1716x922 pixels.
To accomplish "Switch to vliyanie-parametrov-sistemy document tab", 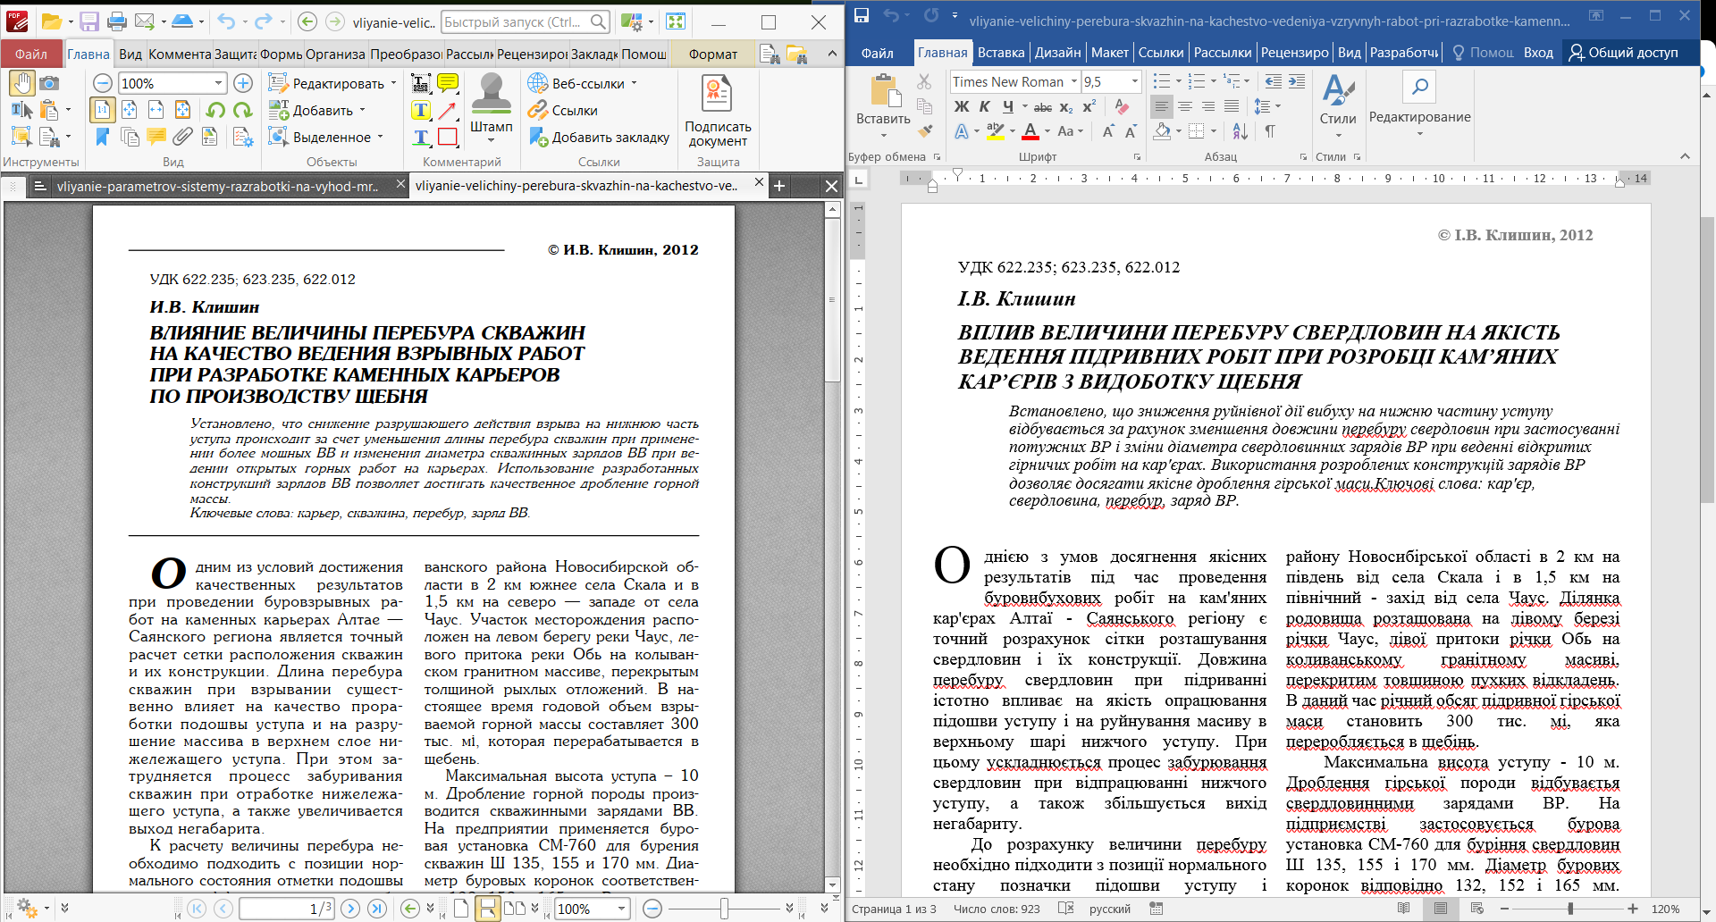I will point(217,186).
